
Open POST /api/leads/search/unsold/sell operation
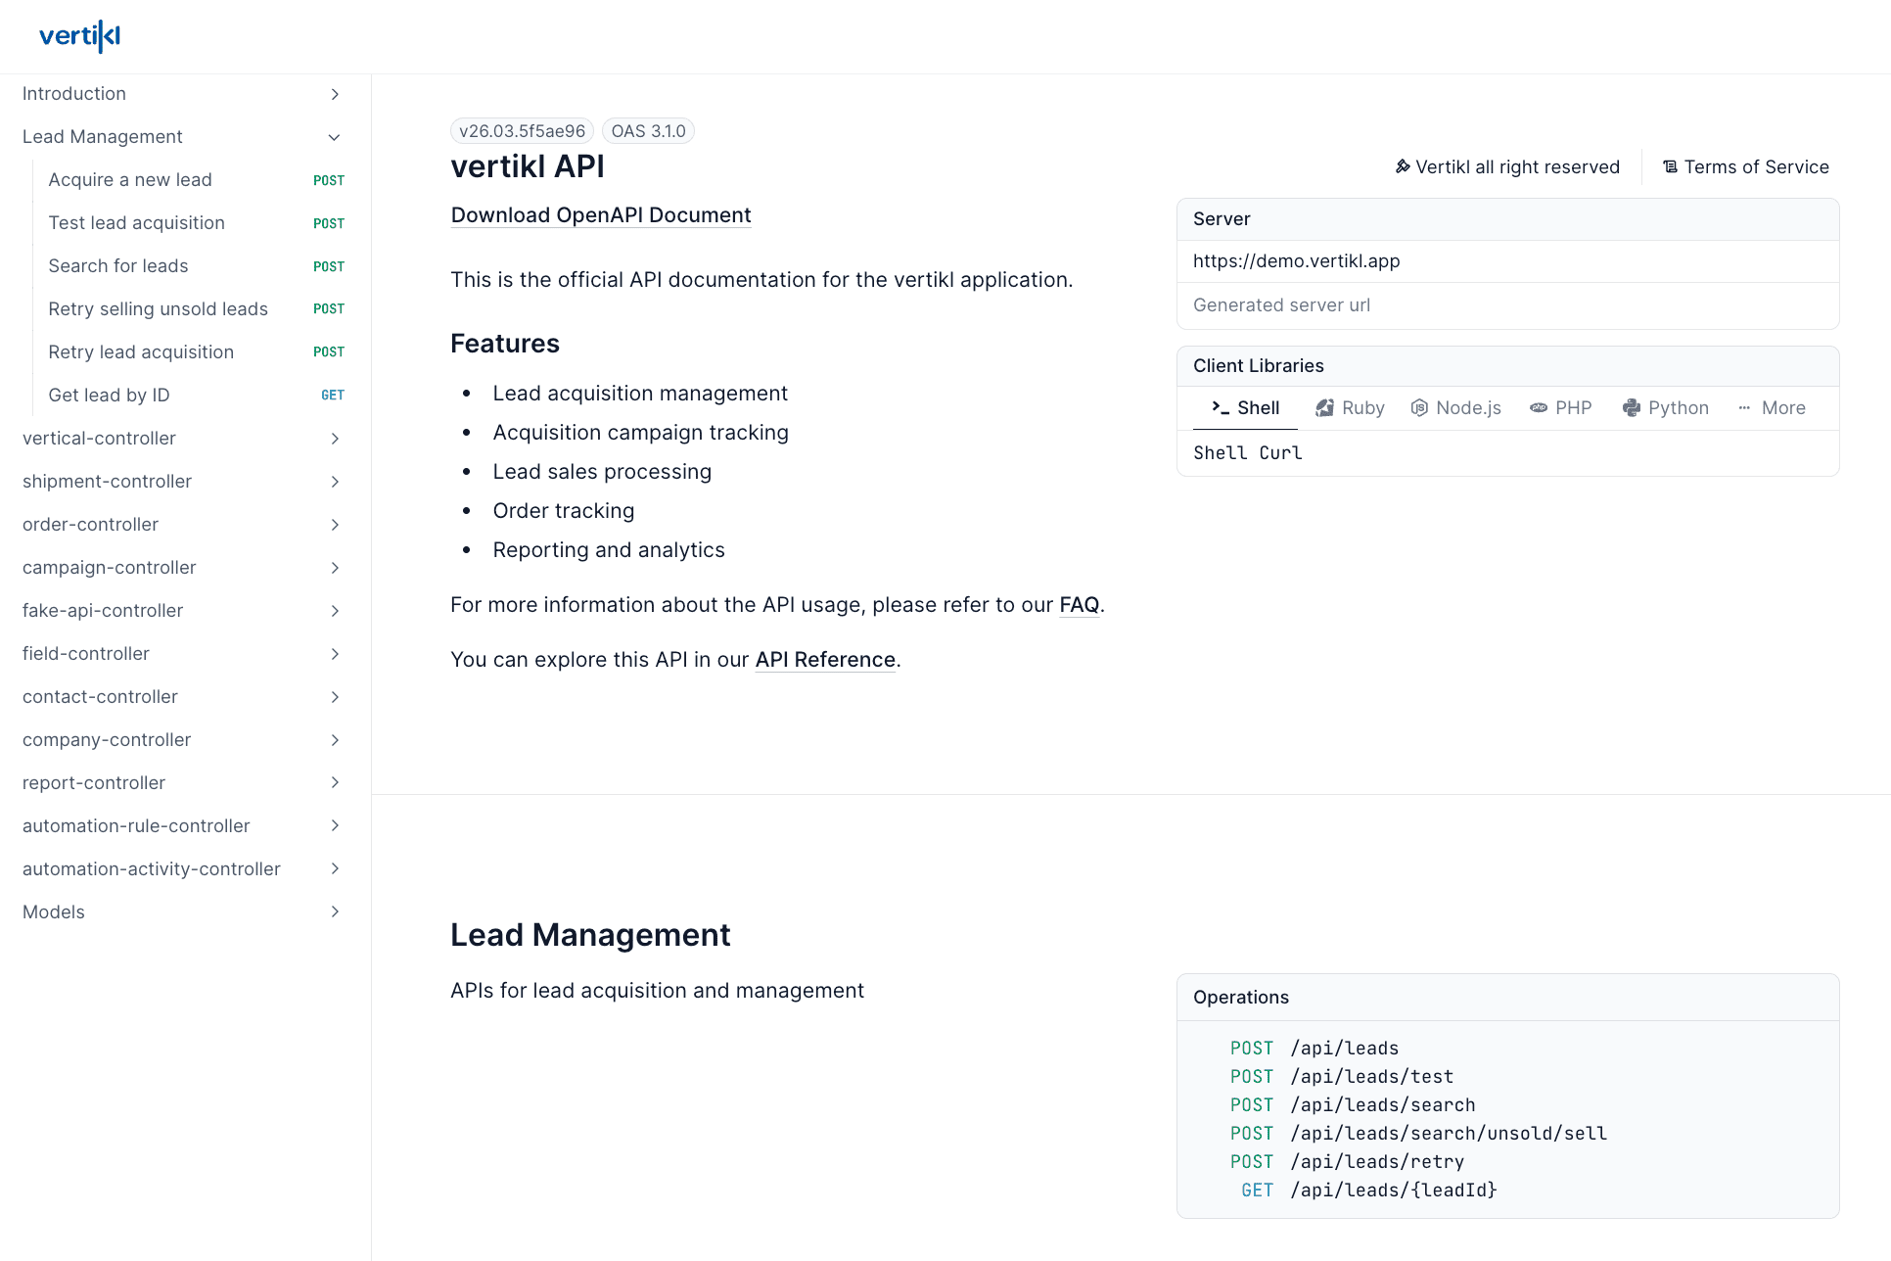pos(1418,1134)
